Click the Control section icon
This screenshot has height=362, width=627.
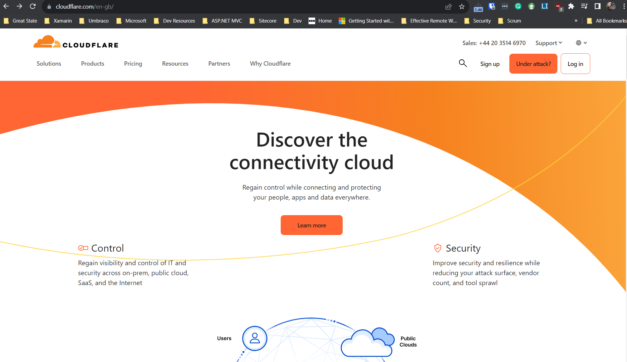(x=83, y=248)
